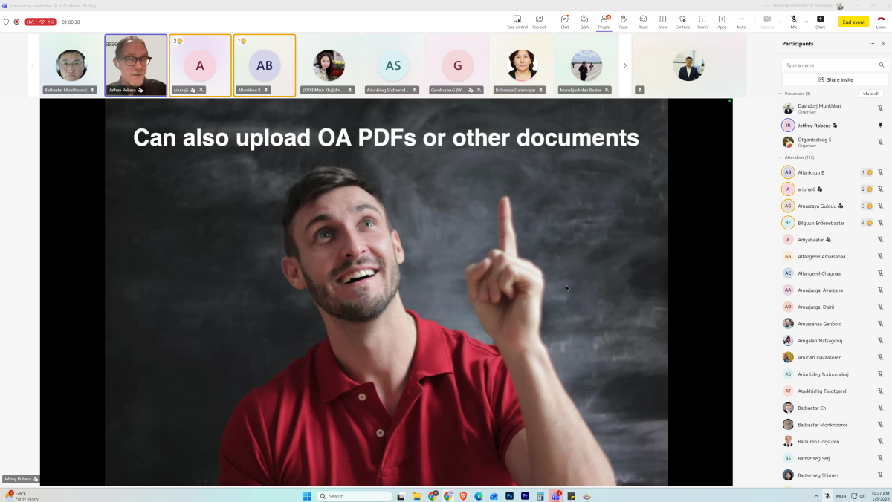Screen dimensions: 892x502
Task: Toggle the Mic mute button
Action: coord(793,20)
